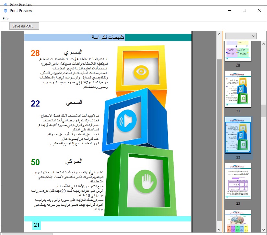Click the green hand icon in preview

coord(145,181)
